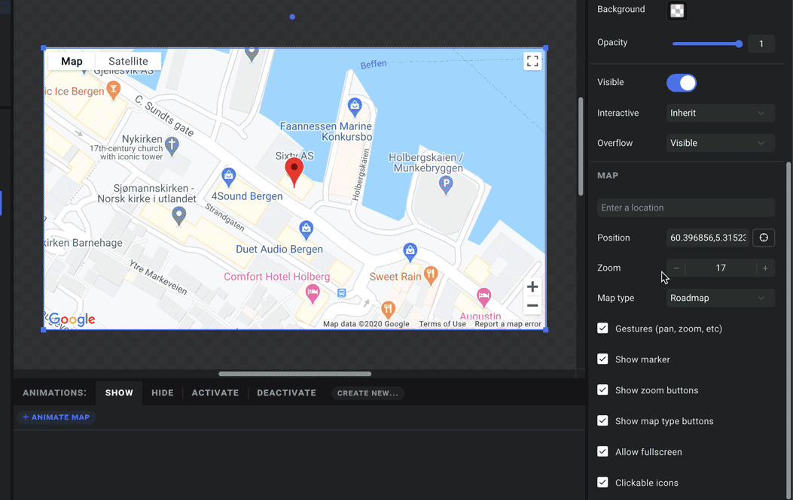793x500 pixels.
Task: Toggle map fullscreen icon
Action: click(532, 61)
